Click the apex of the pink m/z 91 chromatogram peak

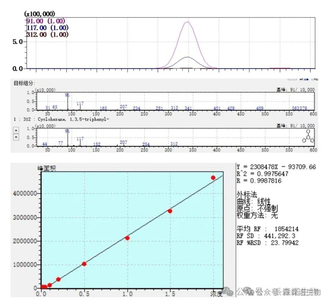click(x=188, y=22)
